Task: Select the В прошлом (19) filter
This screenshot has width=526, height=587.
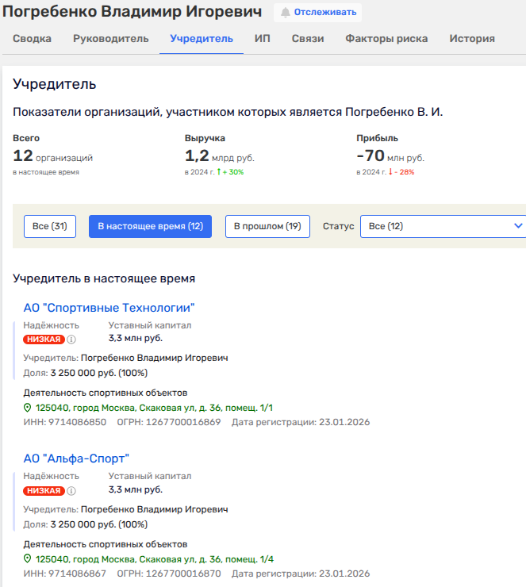Action: pyautogui.click(x=267, y=226)
